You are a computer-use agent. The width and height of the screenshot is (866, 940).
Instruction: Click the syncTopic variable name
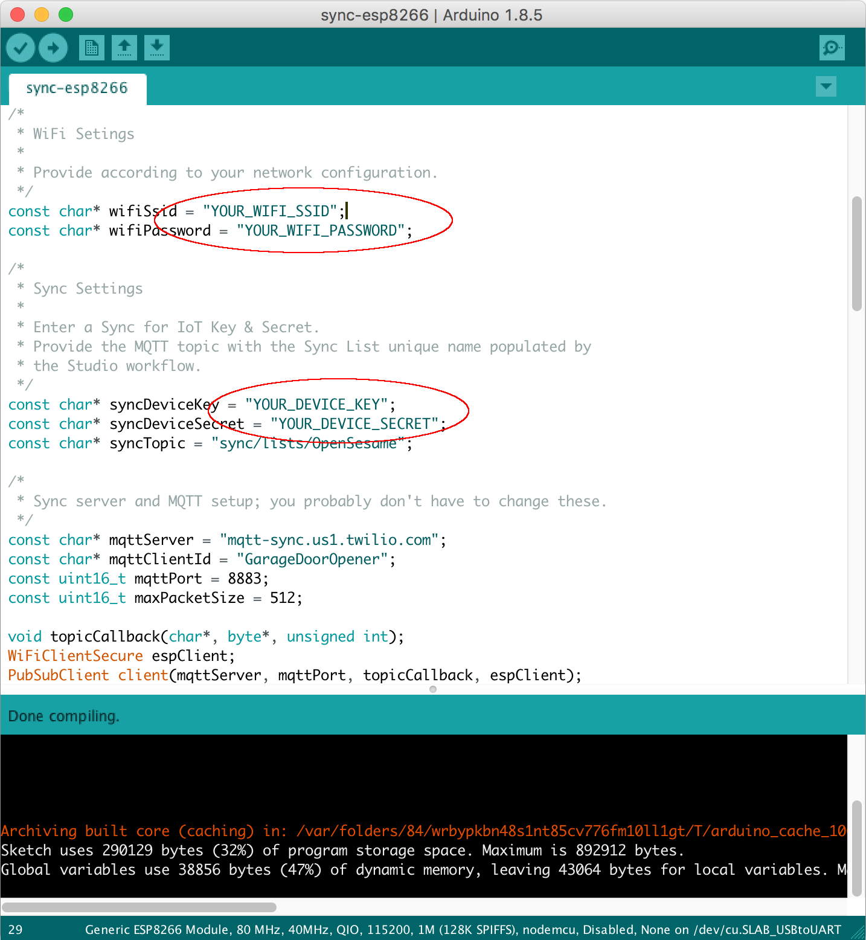[x=147, y=443]
